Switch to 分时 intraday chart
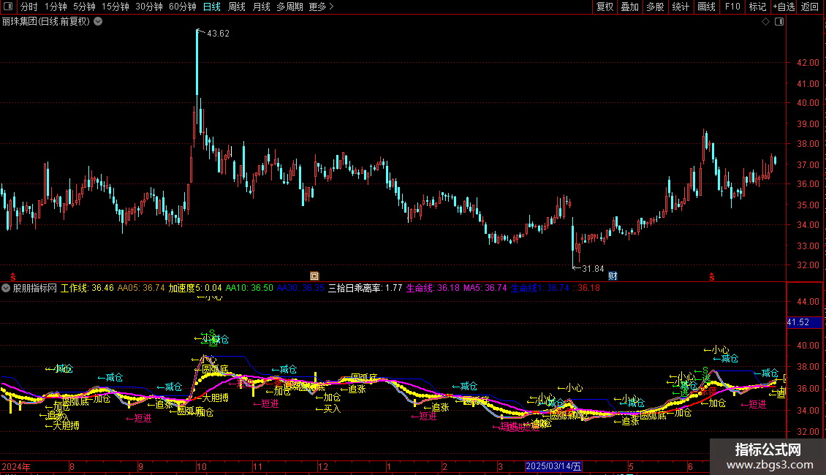This screenshot has width=826, height=475. coord(29,7)
